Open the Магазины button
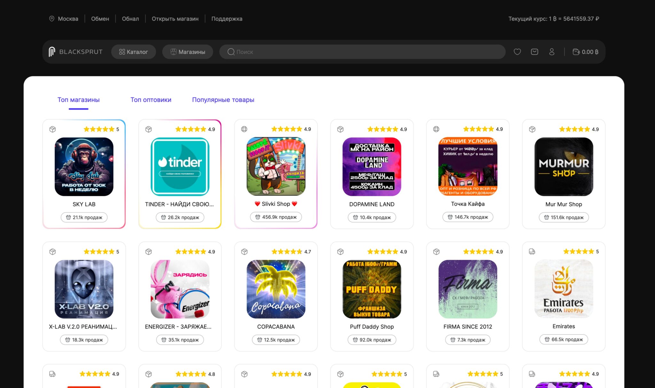 tap(188, 52)
